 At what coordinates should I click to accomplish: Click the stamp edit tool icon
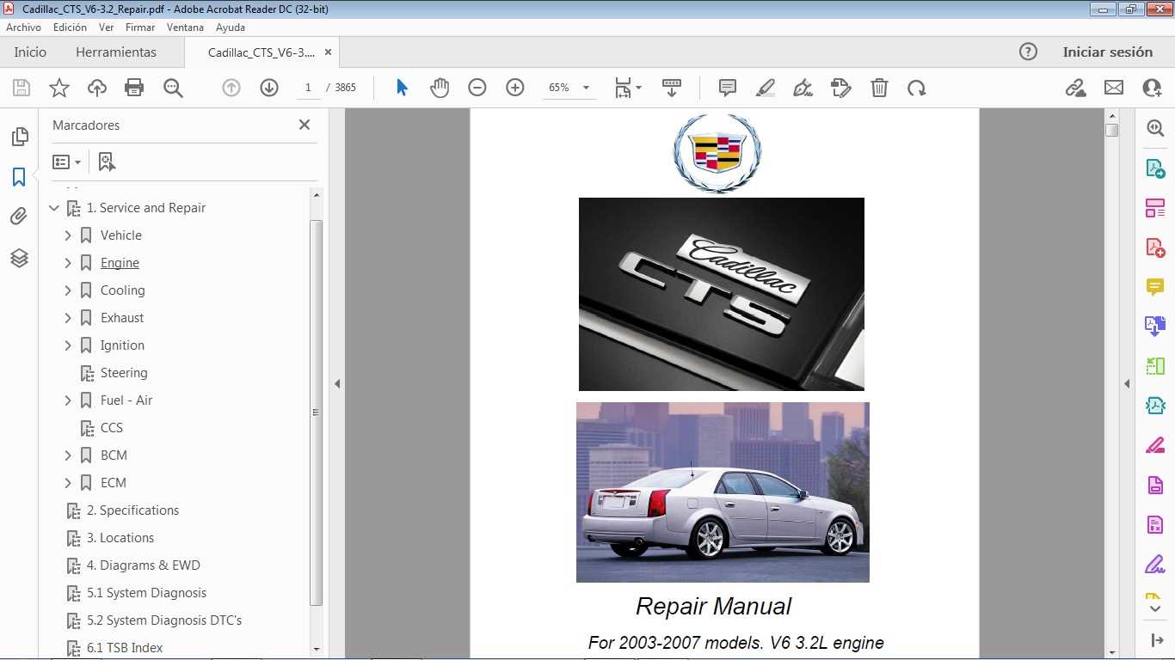pos(840,88)
